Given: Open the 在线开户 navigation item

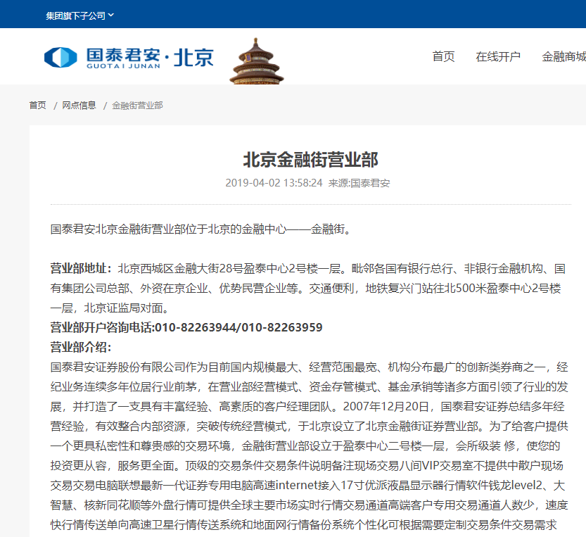Looking at the screenshot, I should pos(498,56).
